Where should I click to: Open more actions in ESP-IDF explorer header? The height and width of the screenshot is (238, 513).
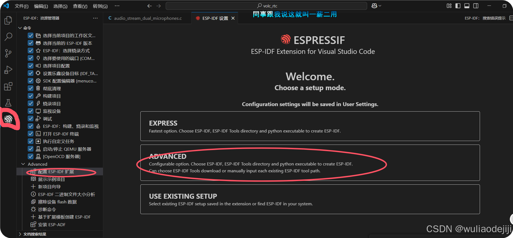[x=95, y=18]
